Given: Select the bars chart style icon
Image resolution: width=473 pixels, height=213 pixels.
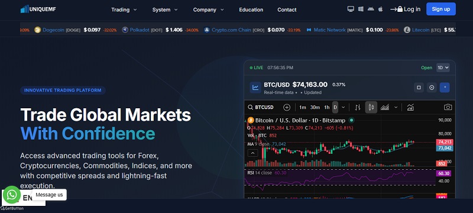Looking at the screenshot, I should (x=358, y=108).
